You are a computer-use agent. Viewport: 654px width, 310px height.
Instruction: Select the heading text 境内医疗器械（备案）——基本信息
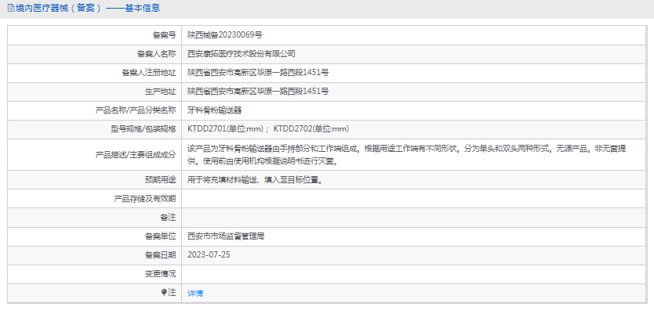point(88,8)
